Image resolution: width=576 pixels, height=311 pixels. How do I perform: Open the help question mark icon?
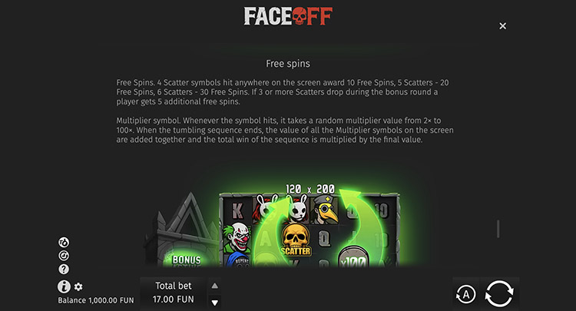[64, 269]
